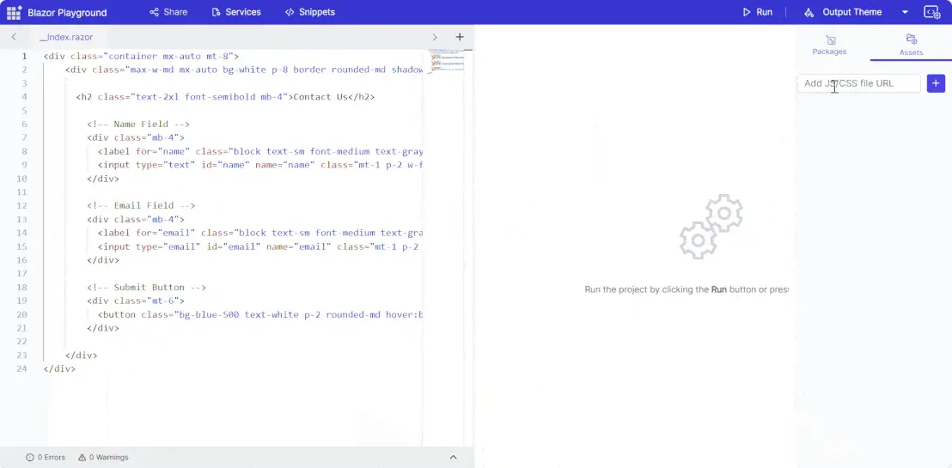Open the Services menu
The image size is (952, 468).
point(236,12)
